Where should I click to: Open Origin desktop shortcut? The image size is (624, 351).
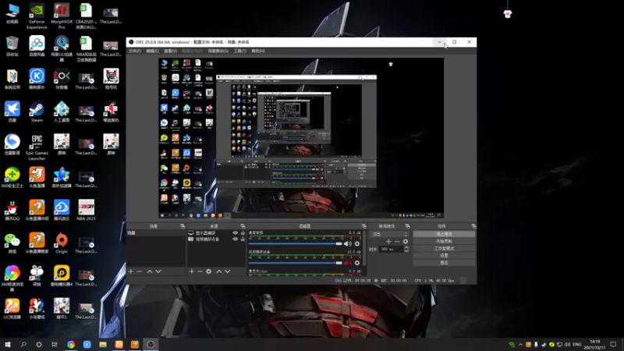click(x=62, y=243)
